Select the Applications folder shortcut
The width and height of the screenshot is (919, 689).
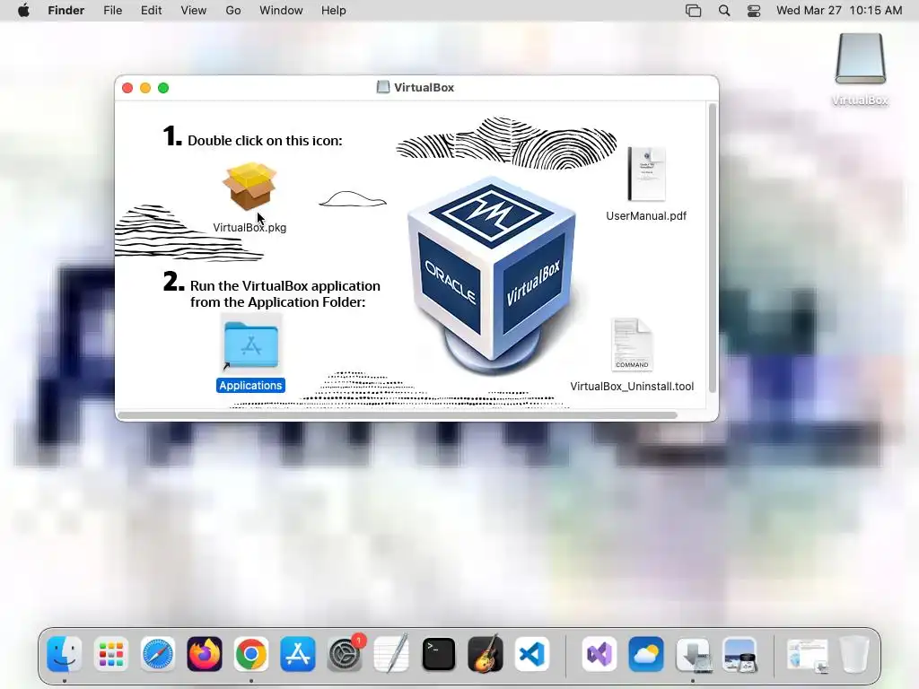coord(251,344)
